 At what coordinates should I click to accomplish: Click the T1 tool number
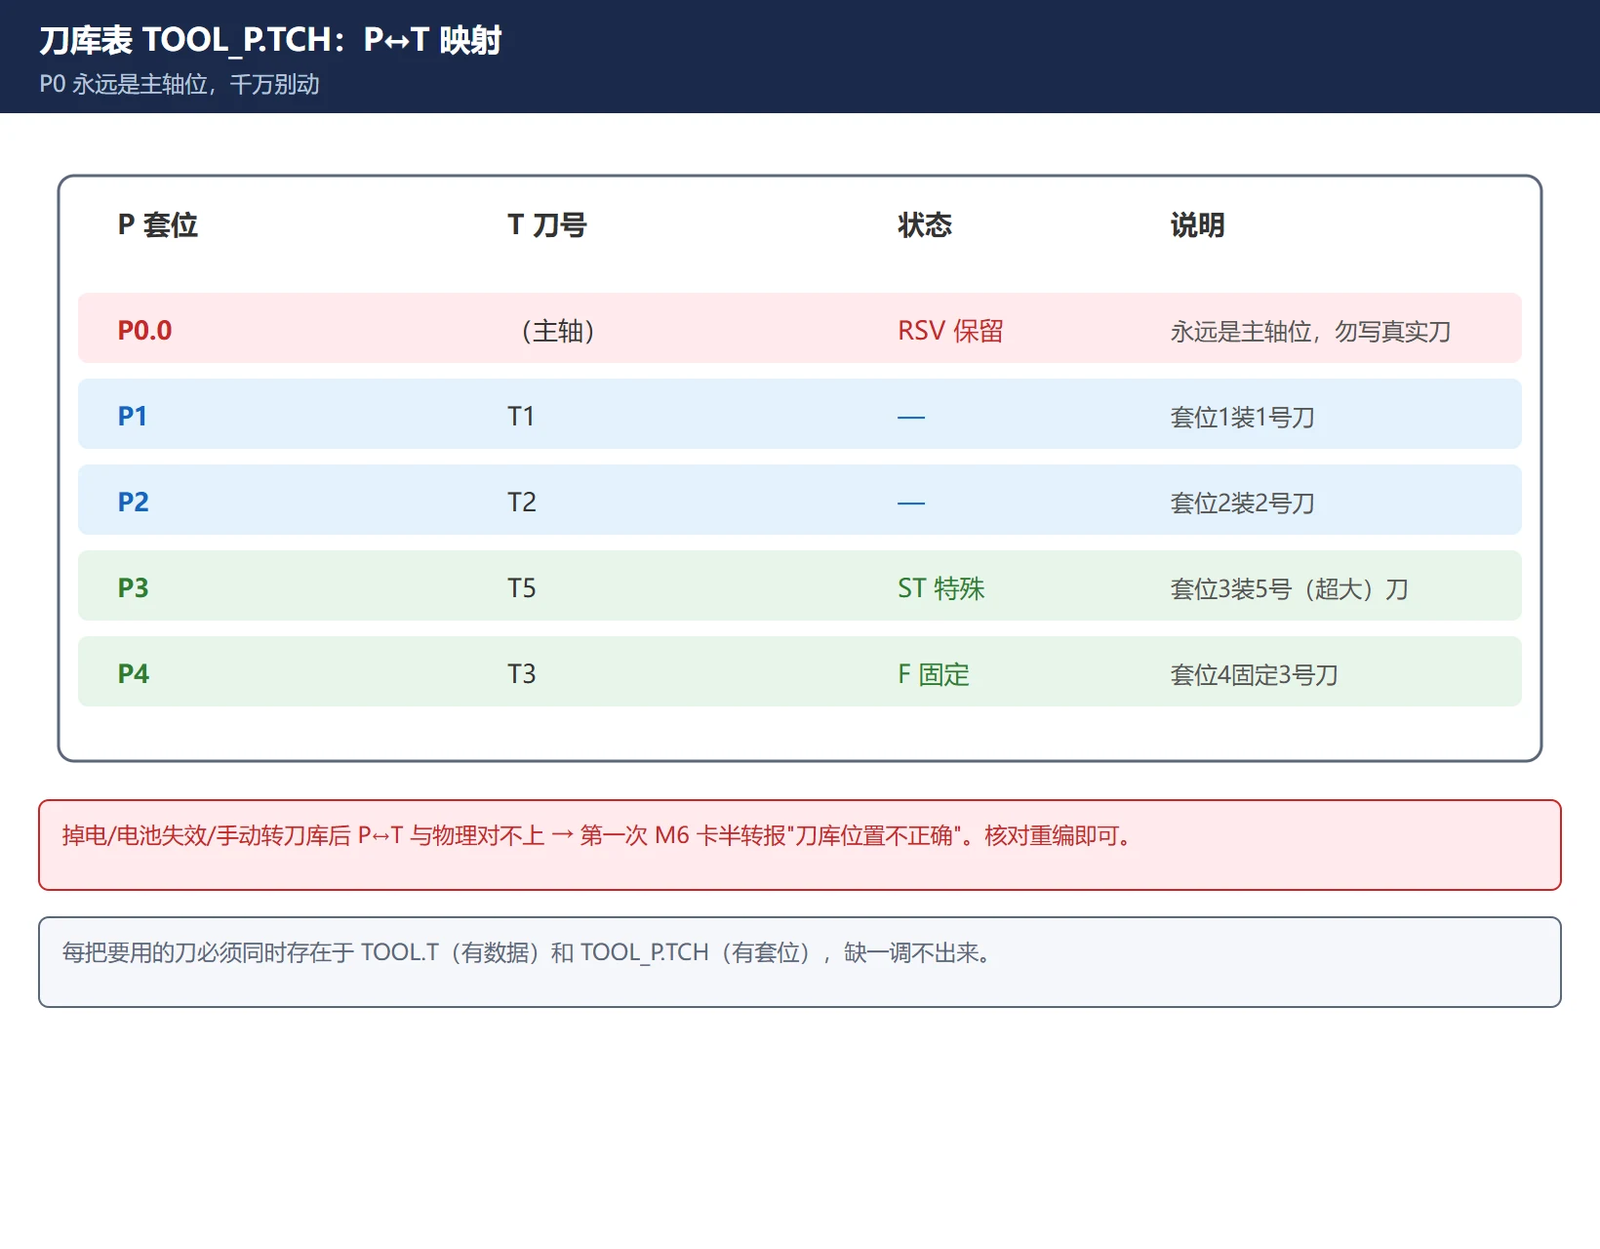click(521, 417)
